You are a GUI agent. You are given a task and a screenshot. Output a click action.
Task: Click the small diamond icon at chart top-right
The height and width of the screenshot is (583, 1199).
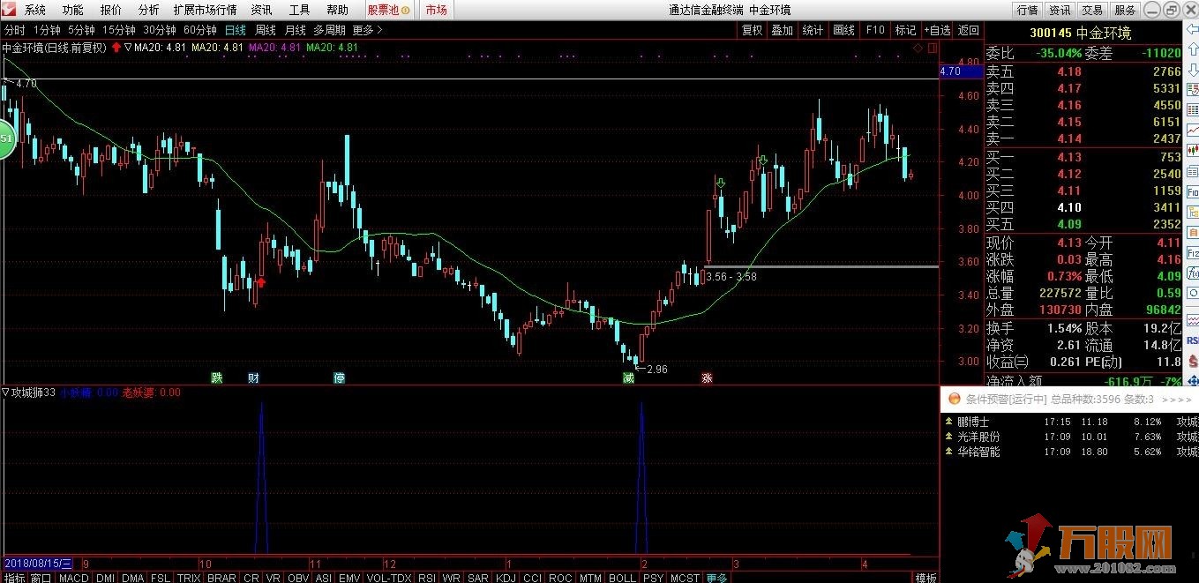pyautogui.click(x=918, y=48)
